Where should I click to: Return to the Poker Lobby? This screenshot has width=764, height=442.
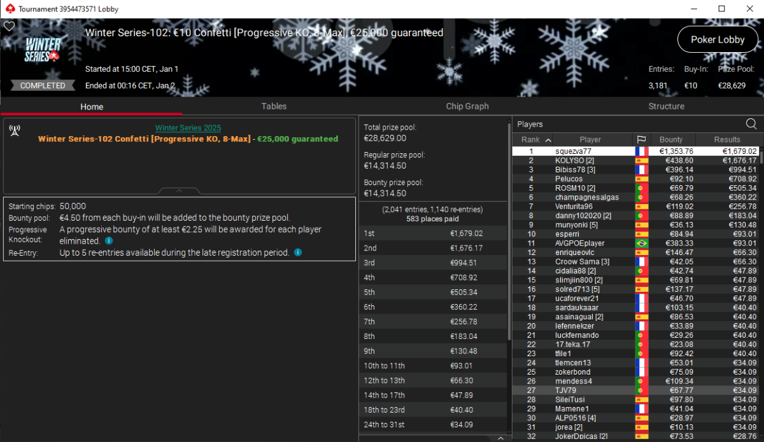(x=718, y=39)
